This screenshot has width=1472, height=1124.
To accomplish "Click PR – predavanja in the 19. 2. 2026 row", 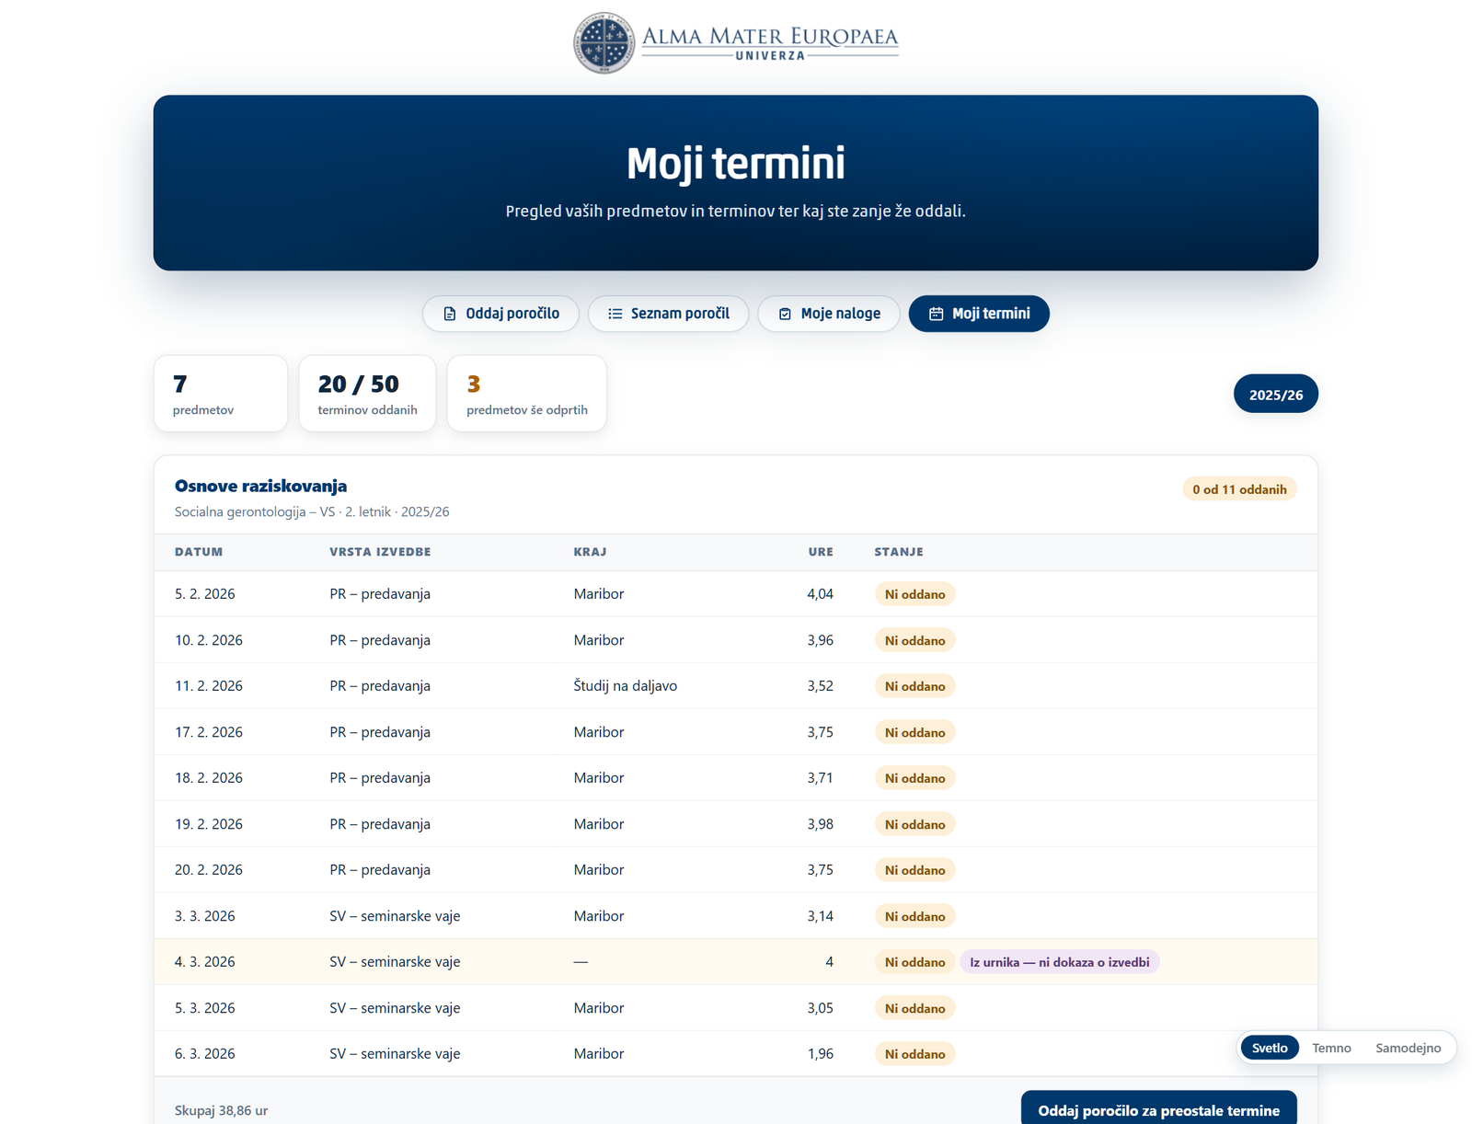I will 380,824.
